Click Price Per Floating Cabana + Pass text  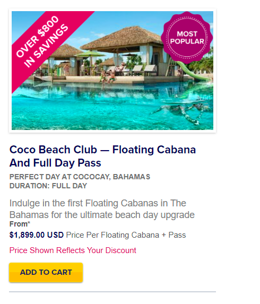(x=126, y=235)
